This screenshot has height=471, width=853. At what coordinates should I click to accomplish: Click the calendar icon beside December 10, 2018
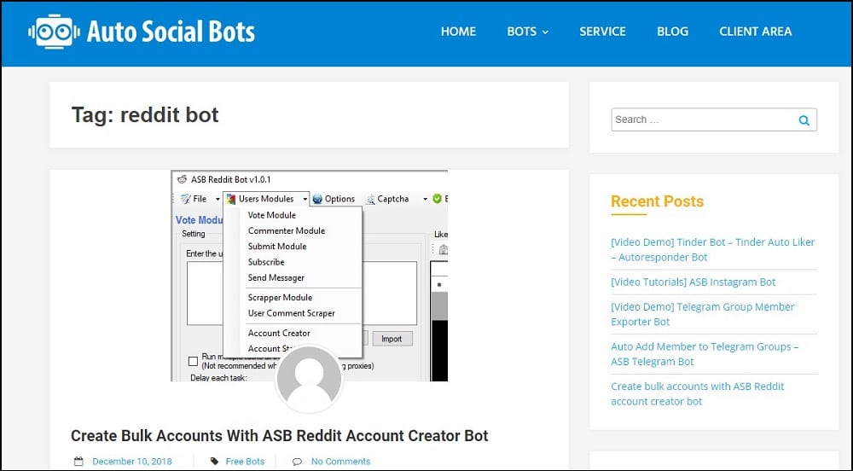(x=78, y=462)
